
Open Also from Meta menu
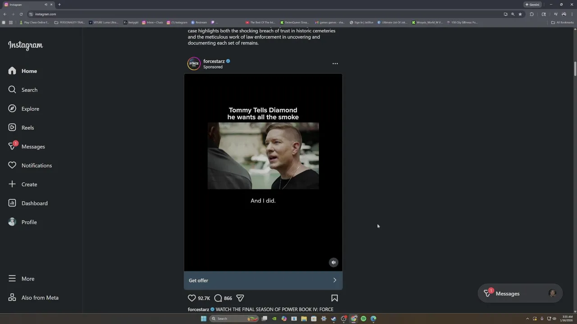(33, 298)
